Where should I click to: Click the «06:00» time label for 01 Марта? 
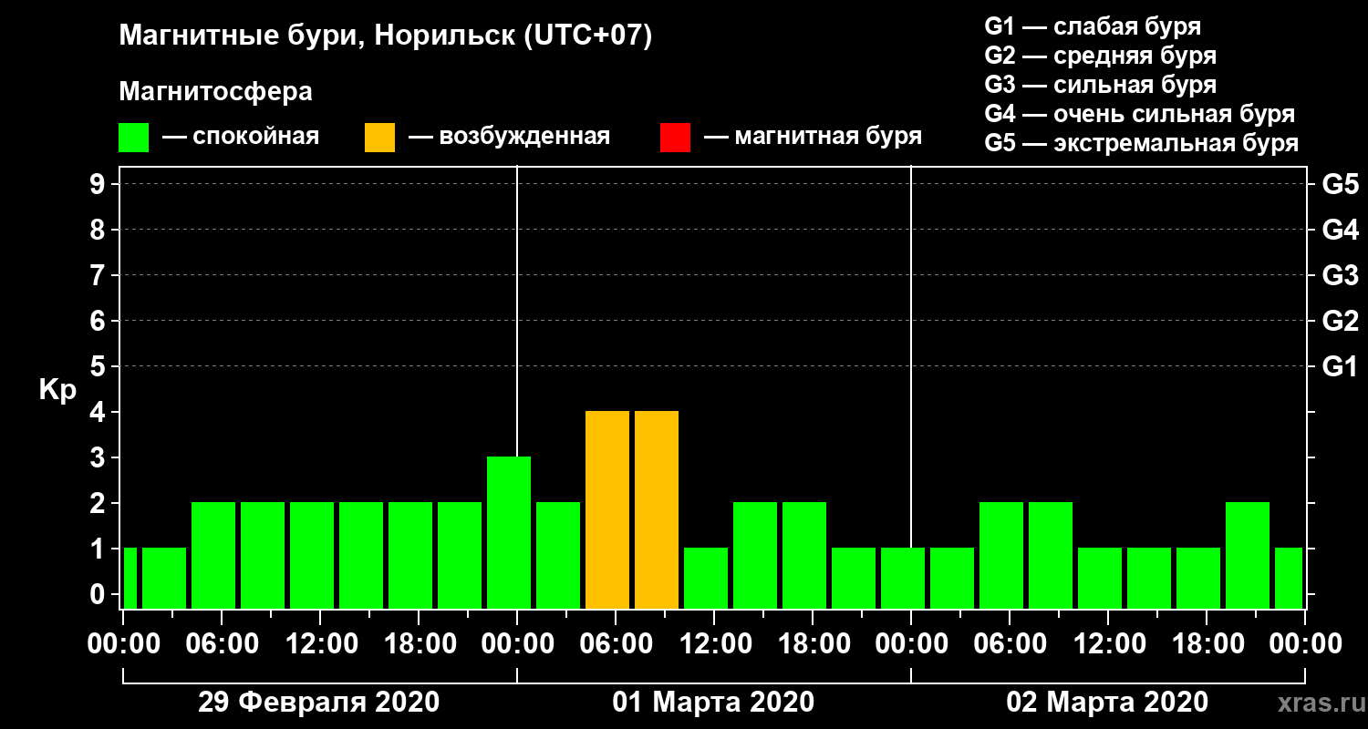tap(616, 643)
